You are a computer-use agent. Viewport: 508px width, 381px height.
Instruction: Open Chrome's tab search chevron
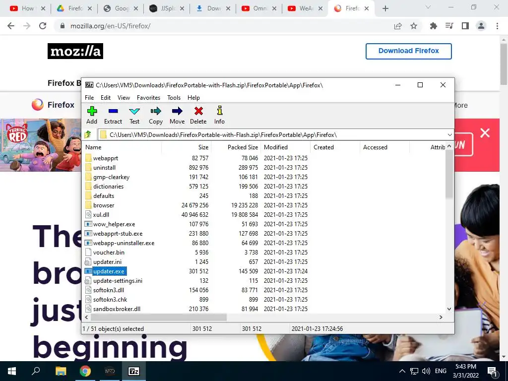pyautogui.click(x=428, y=7)
